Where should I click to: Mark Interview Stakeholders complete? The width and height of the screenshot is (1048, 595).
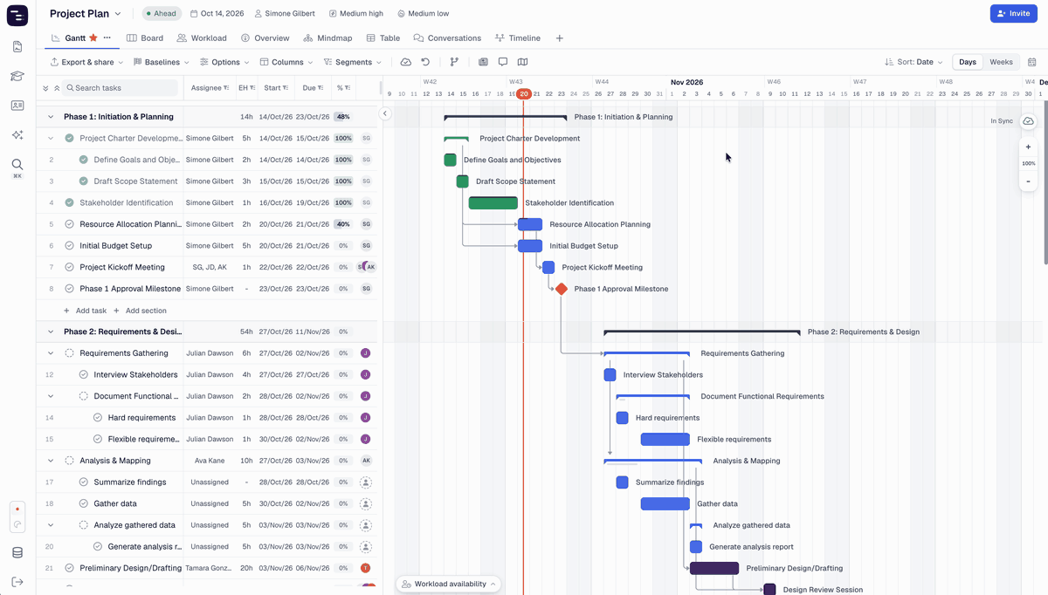coord(83,374)
